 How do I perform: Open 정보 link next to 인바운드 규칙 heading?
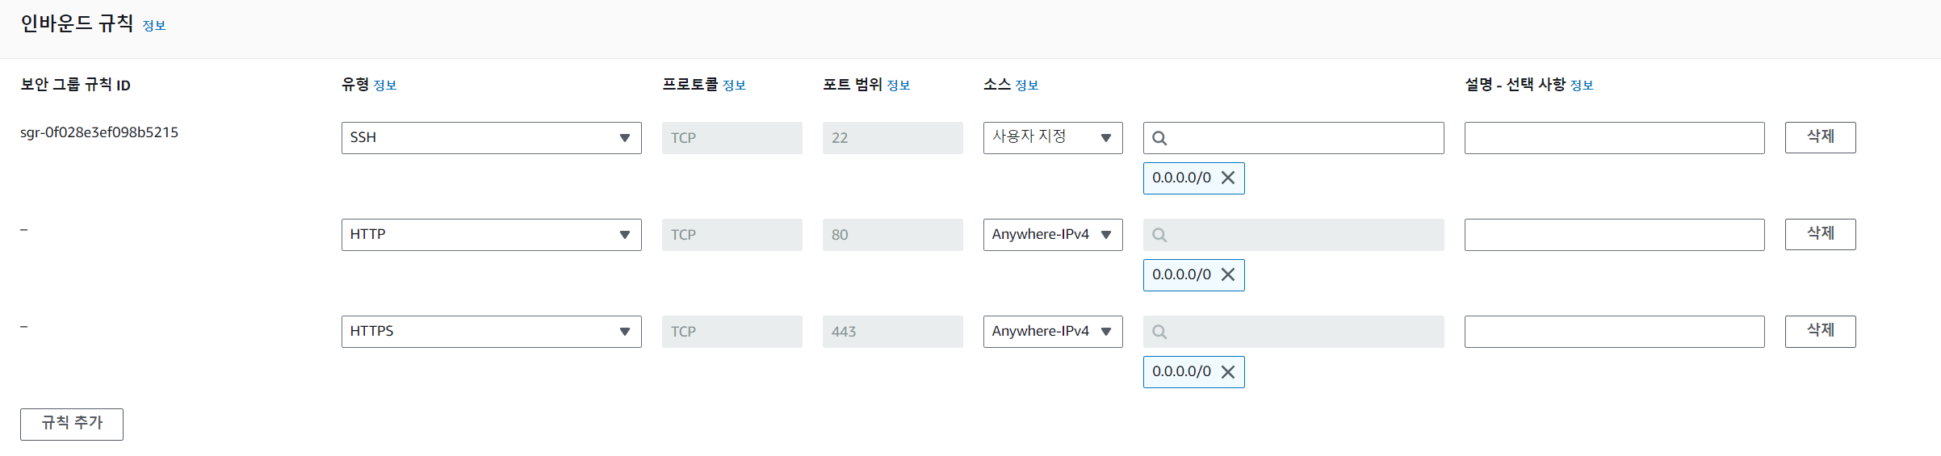click(154, 26)
